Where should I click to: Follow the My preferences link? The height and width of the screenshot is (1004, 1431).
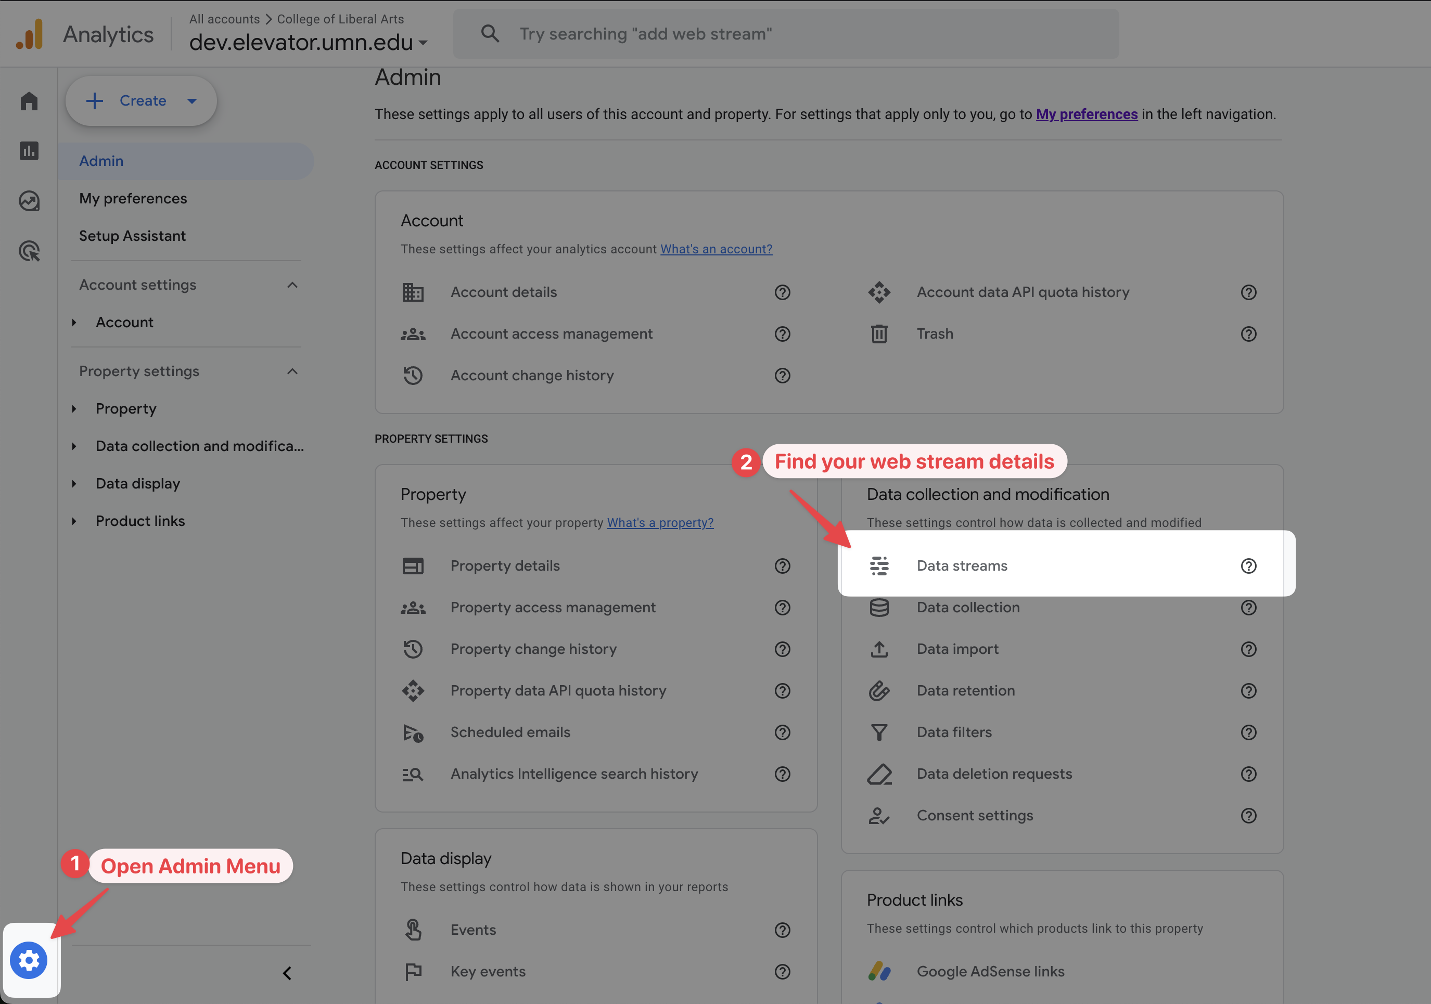pyautogui.click(x=1087, y=114)
